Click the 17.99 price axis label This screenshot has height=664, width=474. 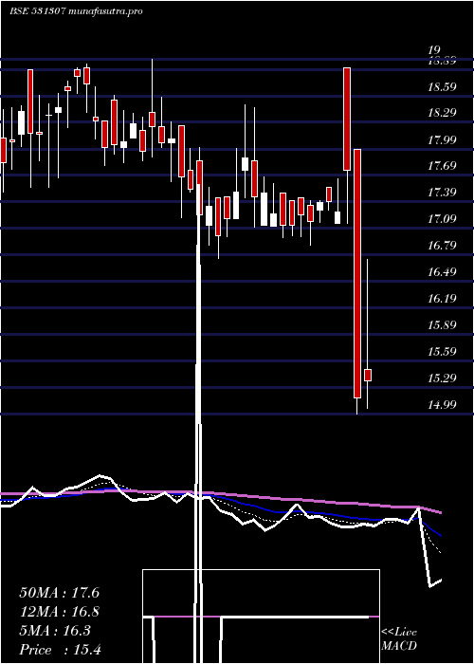(442, 139)
